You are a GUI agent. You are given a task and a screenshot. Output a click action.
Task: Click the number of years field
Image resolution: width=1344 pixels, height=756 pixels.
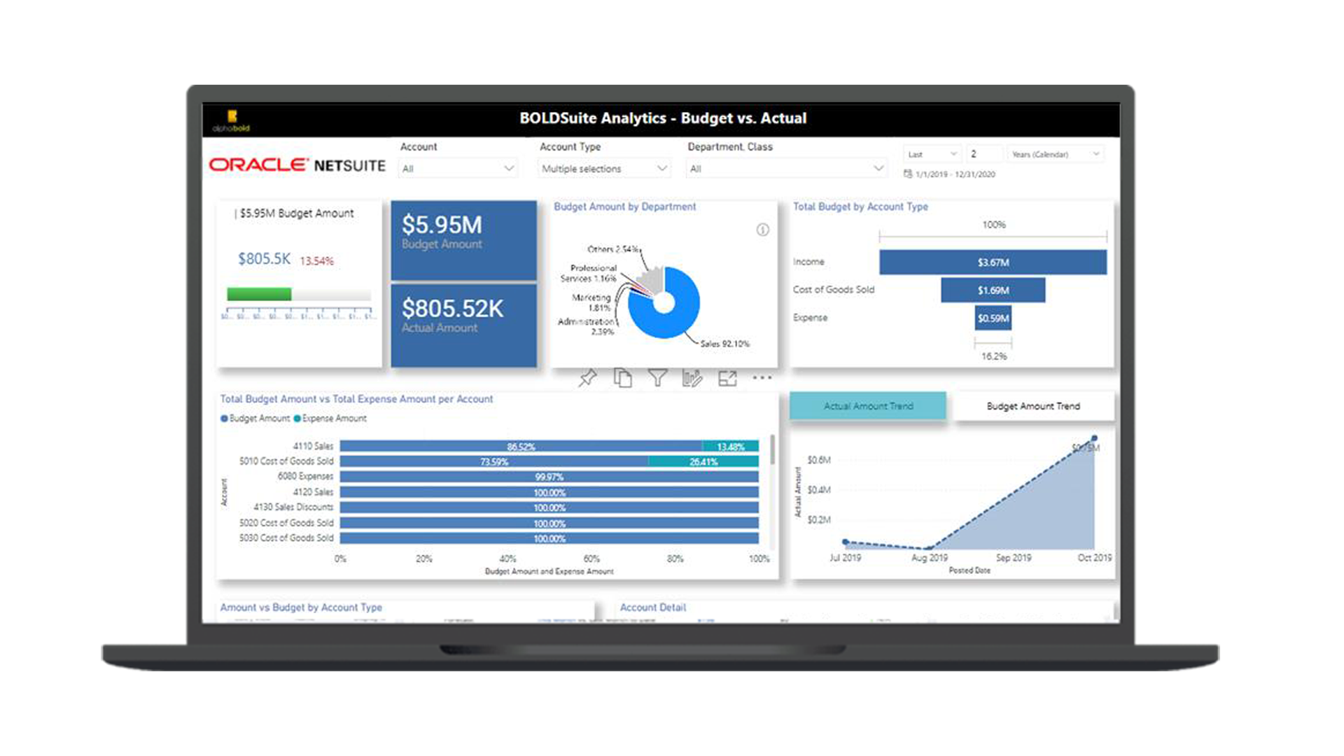pyautogui.click(x=983, y=154)
